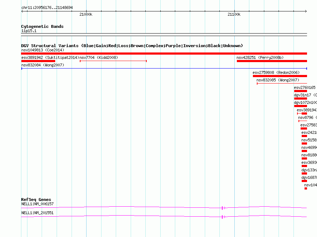Click the nsv8796 variant feature
The image size is (317, 237).
pyautogui.click(x=302, y=121)
